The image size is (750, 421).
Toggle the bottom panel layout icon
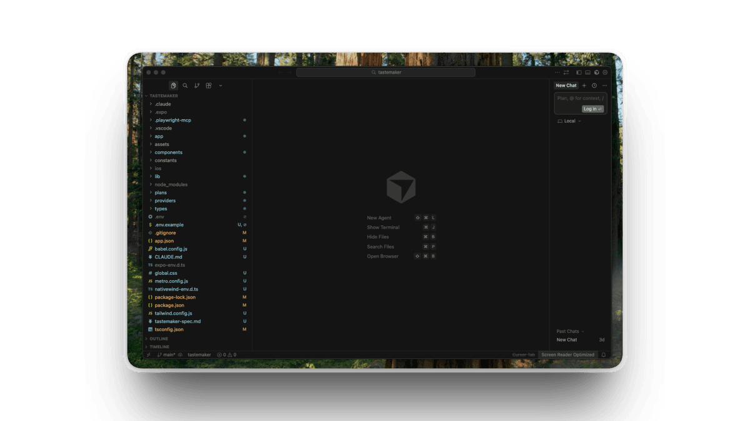tap(587, 72)
